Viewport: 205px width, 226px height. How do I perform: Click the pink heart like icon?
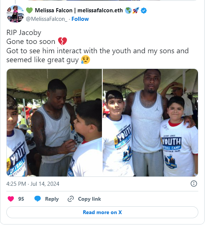11,199
